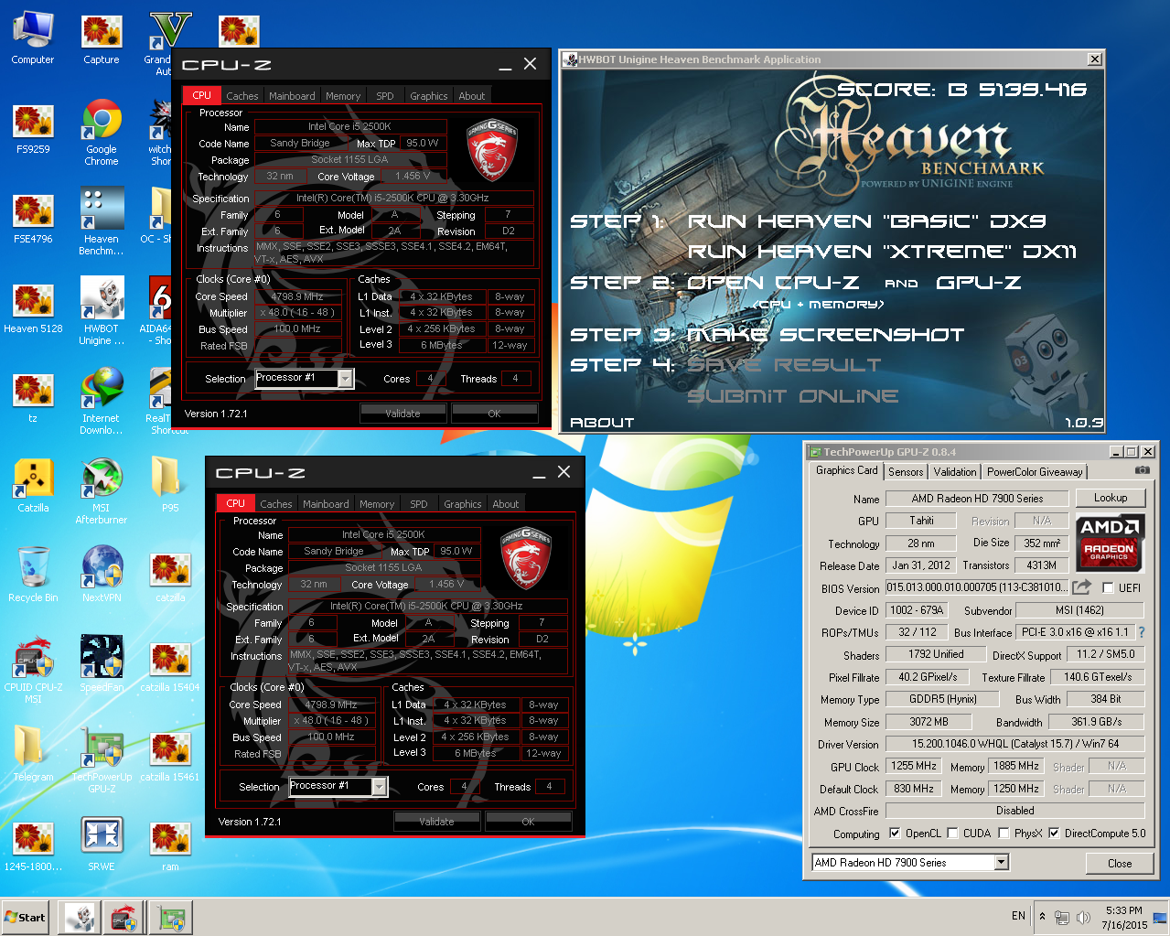Image resolution: width=1170 pixels, height=936 pixels.
Task: Open Mainboard tab in upper CPU-Z window
Action: (292, 96)
